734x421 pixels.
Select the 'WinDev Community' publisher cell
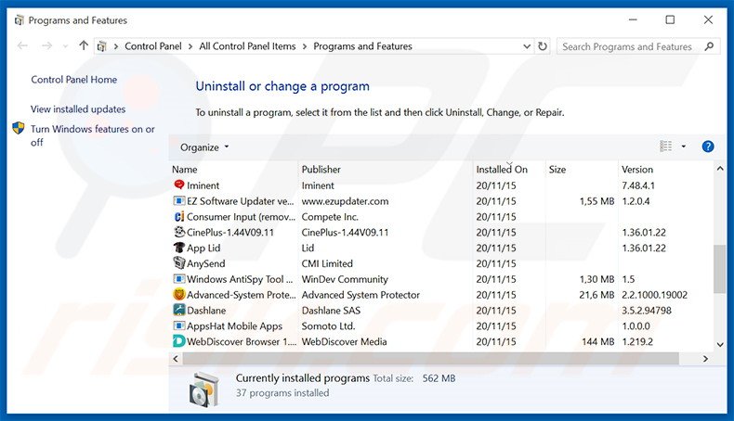[x=345, y=279]
